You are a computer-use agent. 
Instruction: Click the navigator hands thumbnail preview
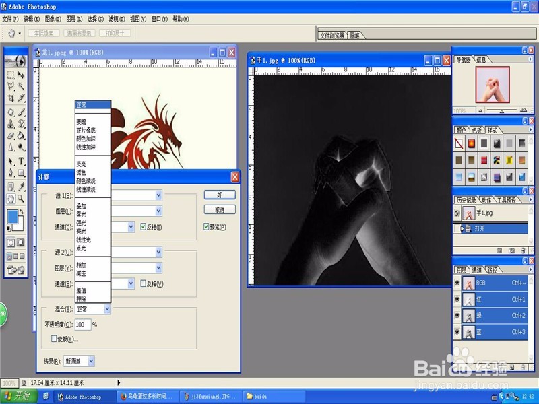(493, 85)
